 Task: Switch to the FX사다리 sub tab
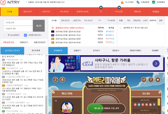pos(111,20)
